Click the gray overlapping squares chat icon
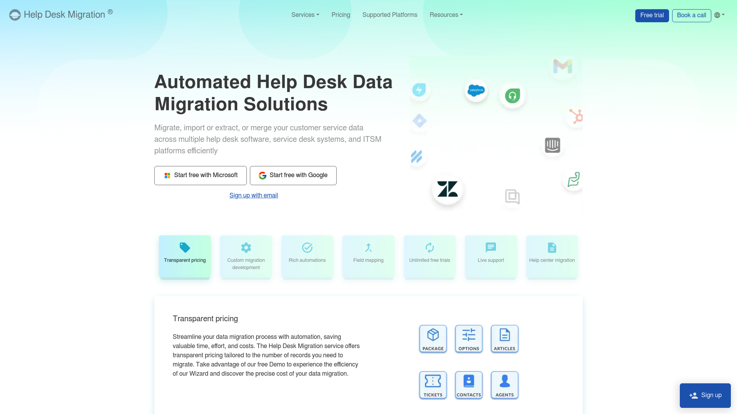This screenshot has width=737, height=414. (512, 197)
